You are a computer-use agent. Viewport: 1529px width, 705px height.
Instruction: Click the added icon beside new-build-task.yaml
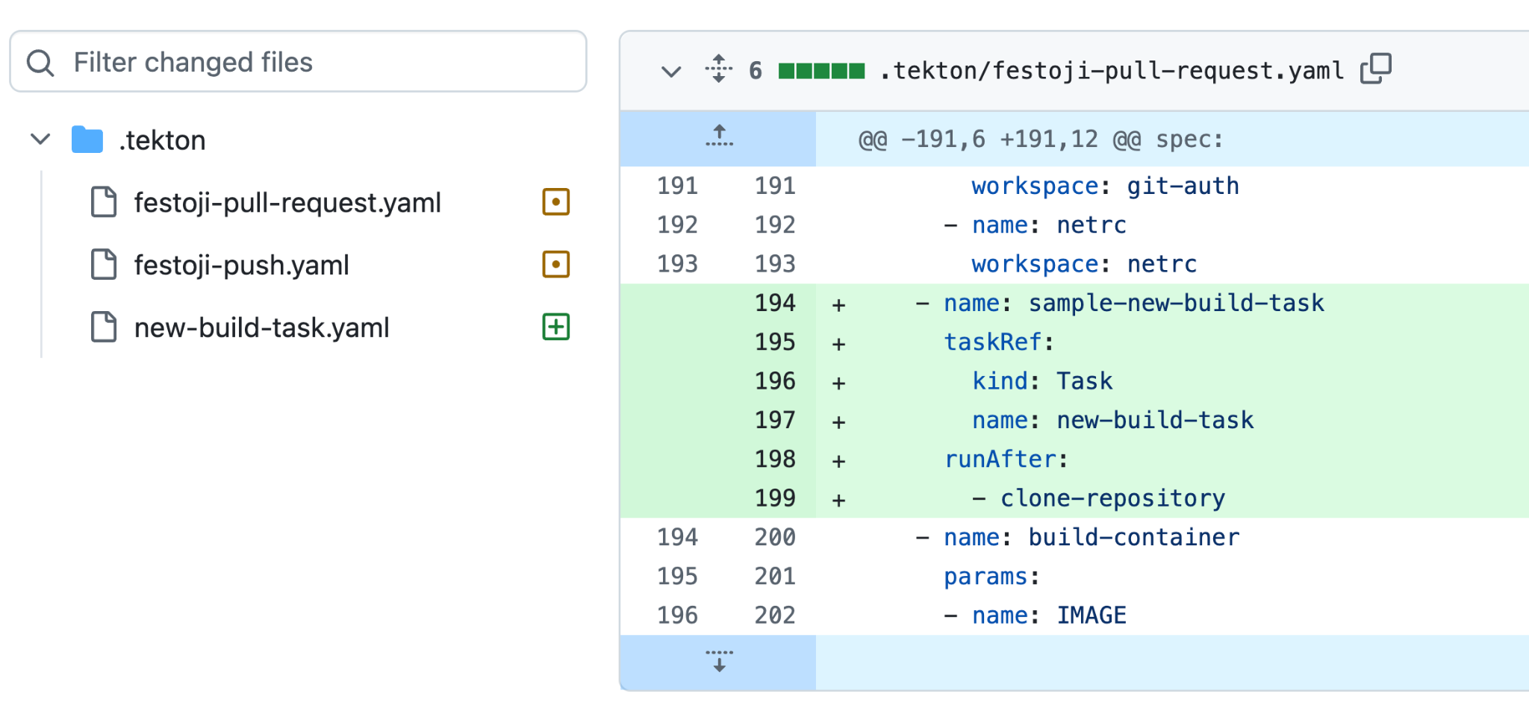pos(555,327)
